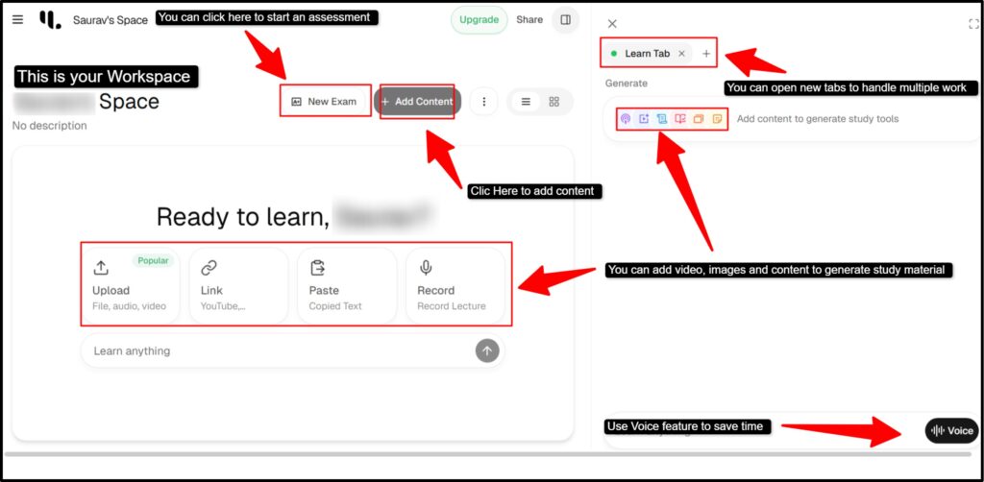This screenshot has height=482, width=984.
Task: Click the Link card
Action: click(x=238, y=285)
